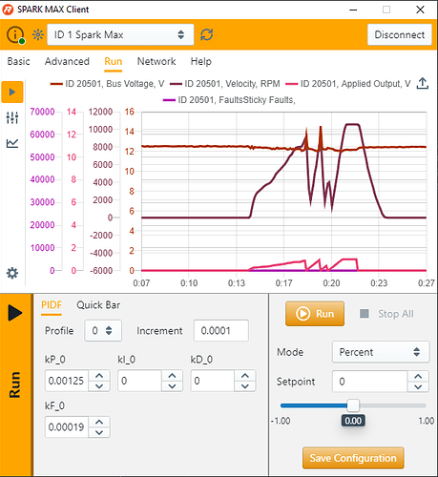Screen dimensions: 438x477
Task: Click the 0.00 slider value tooltip
Action: [353, 421]
